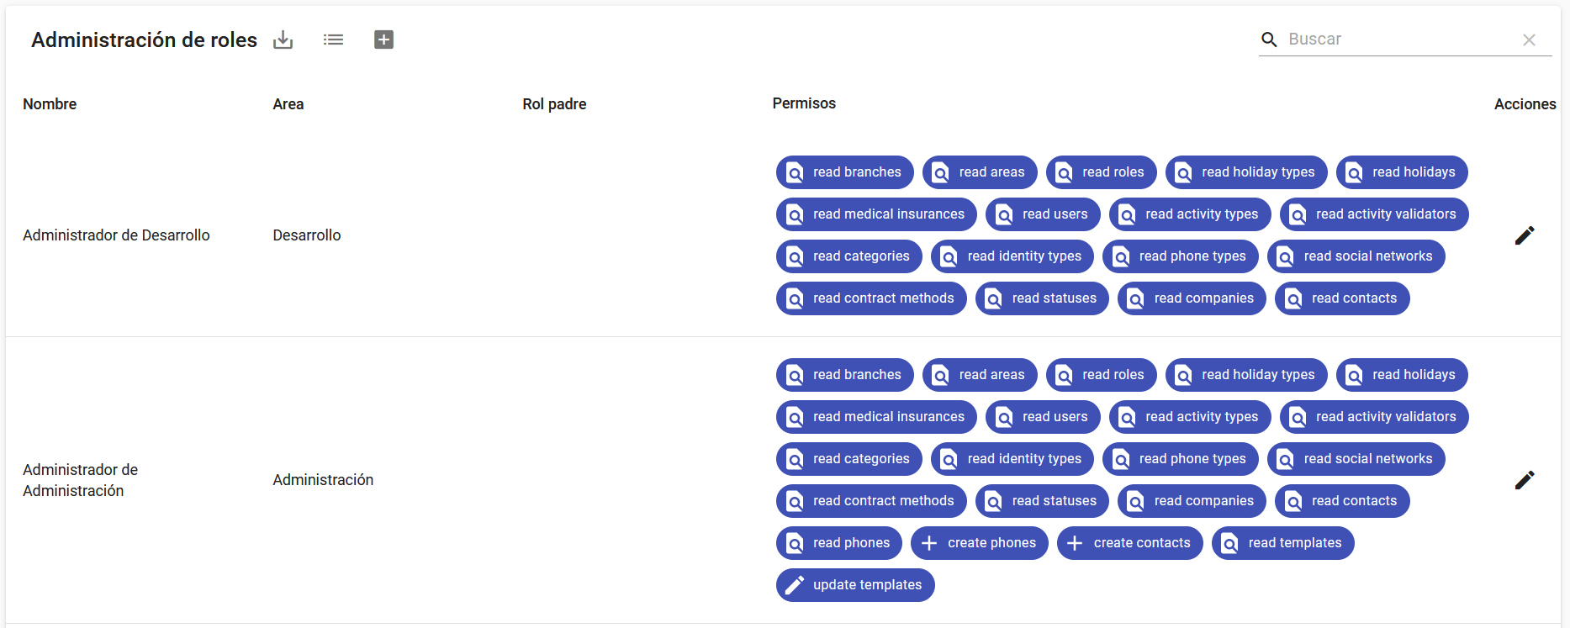
Task: Click the read phones permission chip
Action: coord(839,543)
